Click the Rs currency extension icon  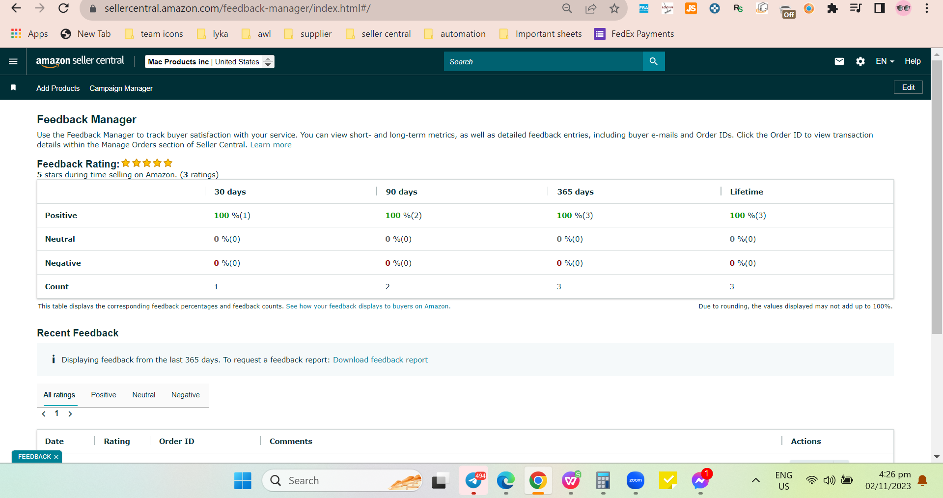coord(738,8)
